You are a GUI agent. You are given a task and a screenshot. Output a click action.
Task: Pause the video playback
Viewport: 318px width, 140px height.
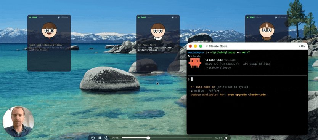pyautogui.click(x=100, y=138)
